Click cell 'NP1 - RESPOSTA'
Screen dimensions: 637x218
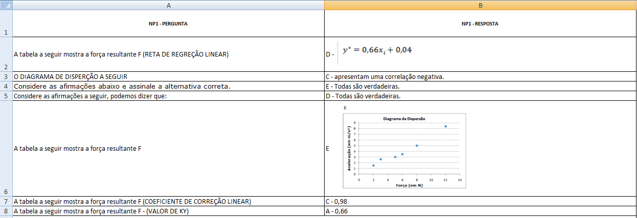[x=481, y=23]
